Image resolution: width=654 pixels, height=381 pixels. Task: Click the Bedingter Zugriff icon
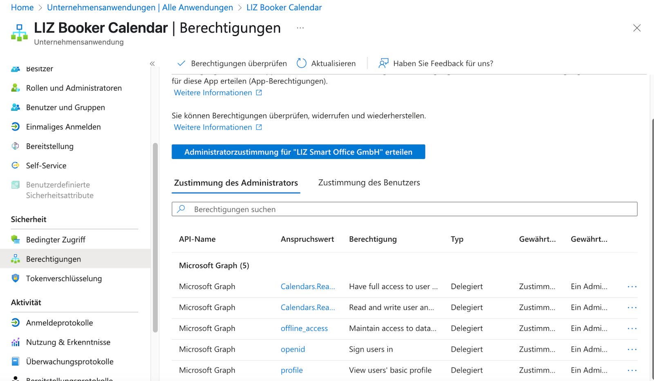pos(16,239)
